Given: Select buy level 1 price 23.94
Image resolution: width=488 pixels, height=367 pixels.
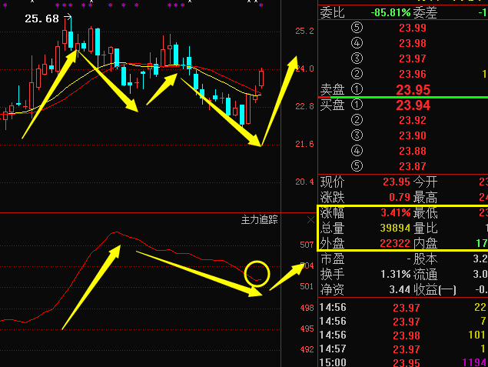Looking at the screenshot, I should tap(413, 105).
